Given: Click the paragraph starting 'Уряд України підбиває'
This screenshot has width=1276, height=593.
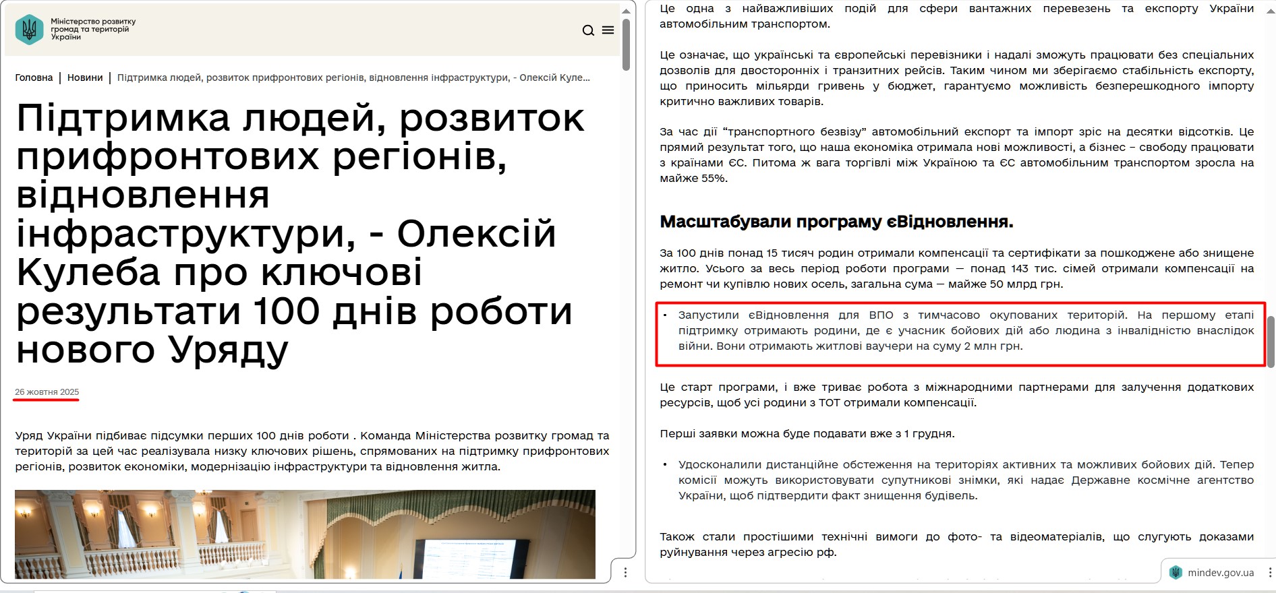Looking at the screenshot, I should tap(312, 451).
